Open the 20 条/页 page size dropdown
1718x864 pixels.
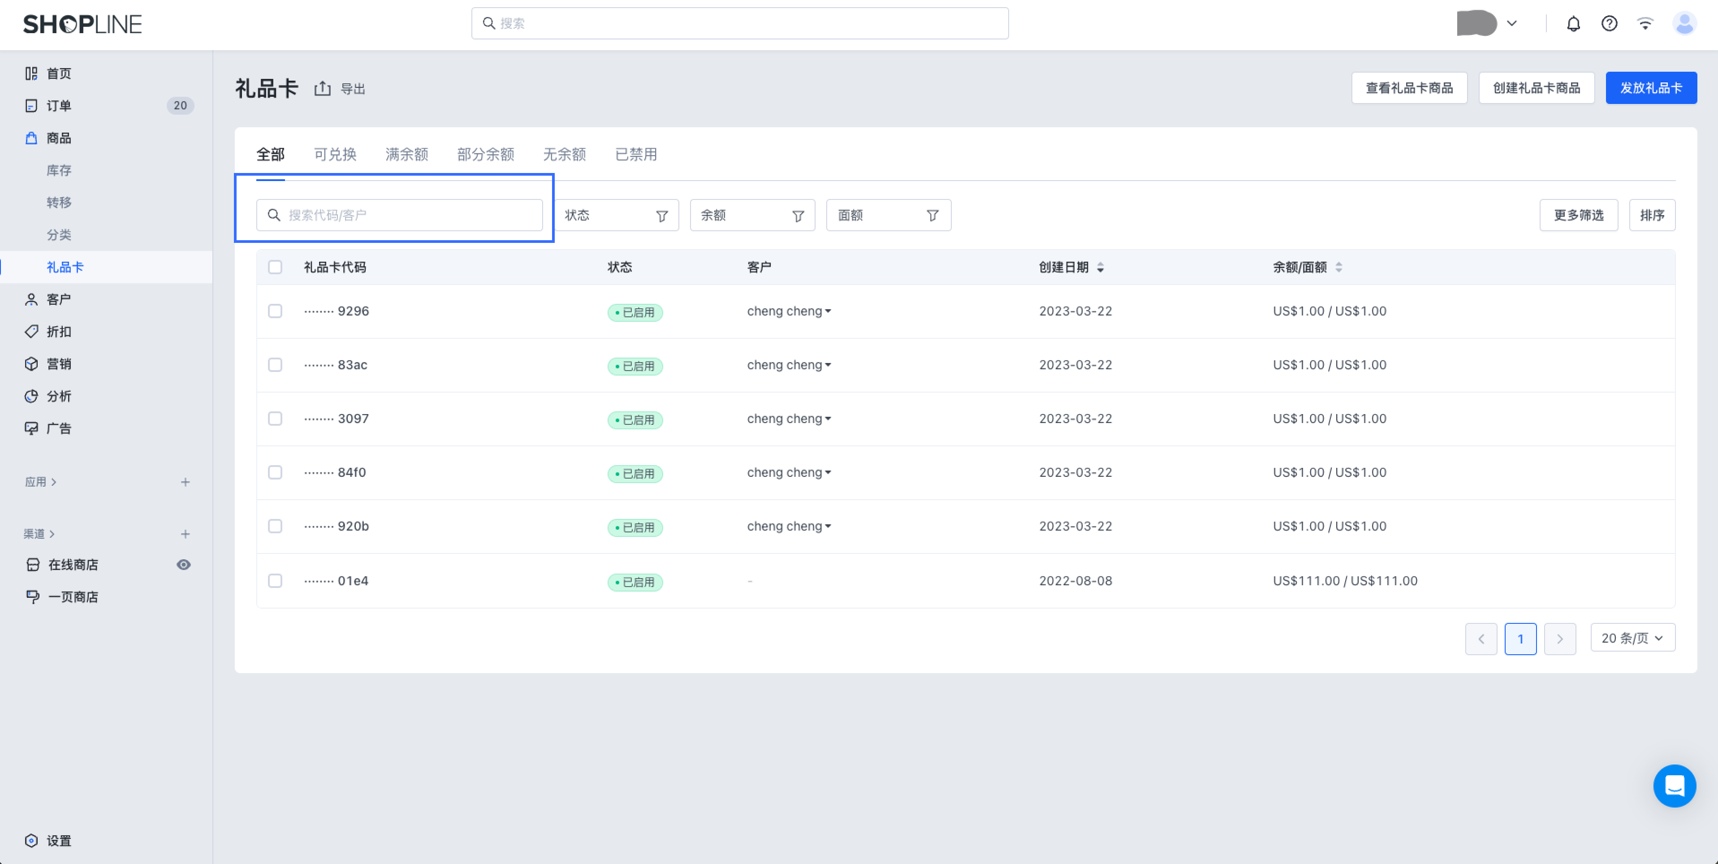[x=1632, y=638]
